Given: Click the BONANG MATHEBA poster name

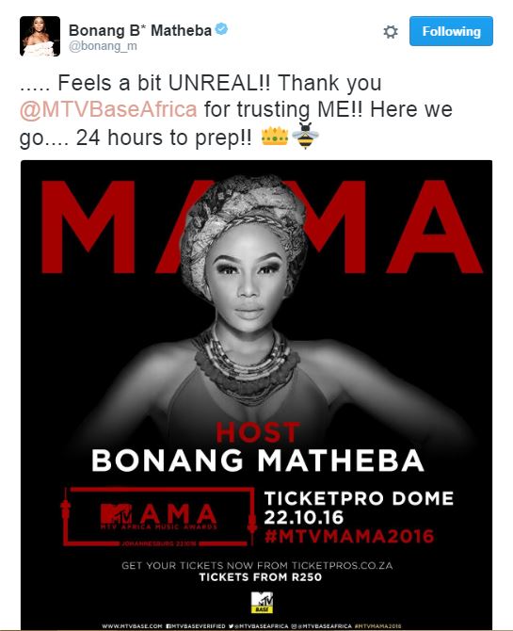Looking at the screenshot, I should click(258, 461).
